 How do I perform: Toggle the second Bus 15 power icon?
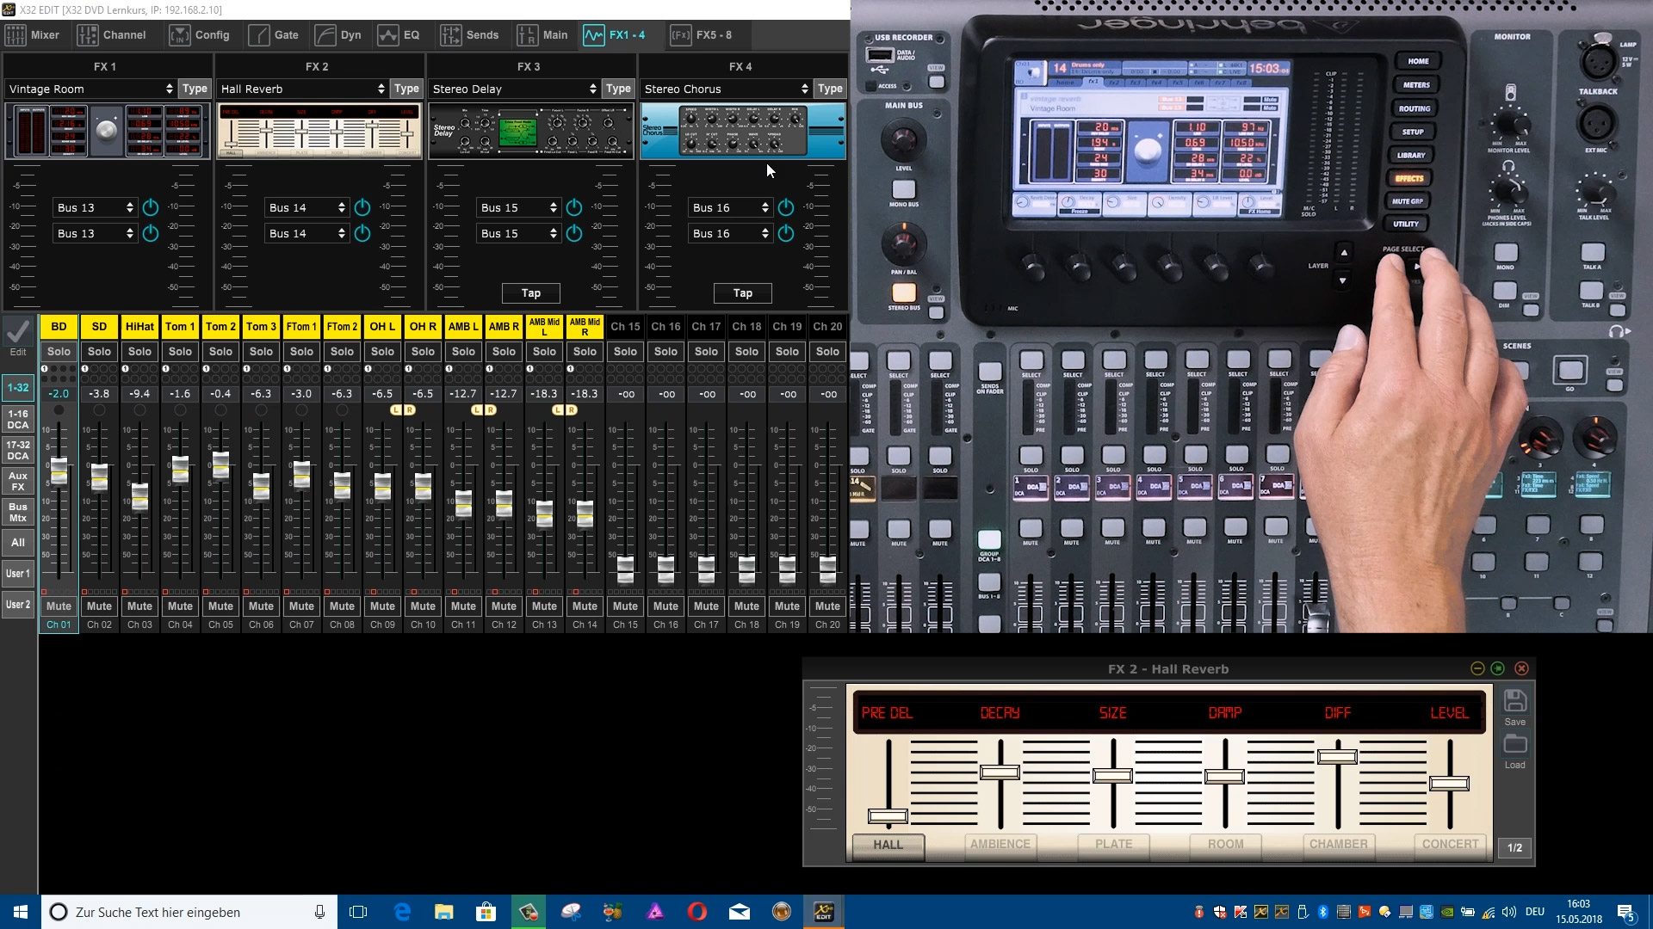[574, 233]
